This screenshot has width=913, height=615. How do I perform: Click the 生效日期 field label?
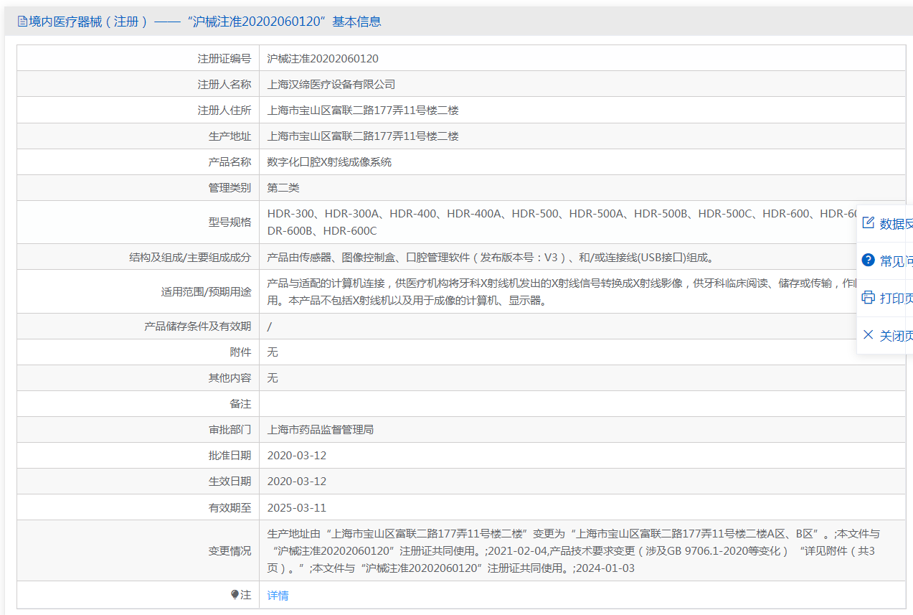click(x=230, y=482)
